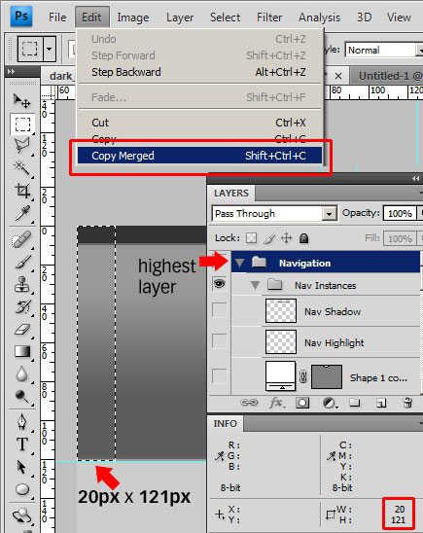Viewport: 423px width, 533px height.
Task: Select the Type tool
Action: 22,444
